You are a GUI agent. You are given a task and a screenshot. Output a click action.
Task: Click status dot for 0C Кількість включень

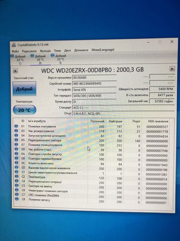pyautogui.click(x=16, y=163)
